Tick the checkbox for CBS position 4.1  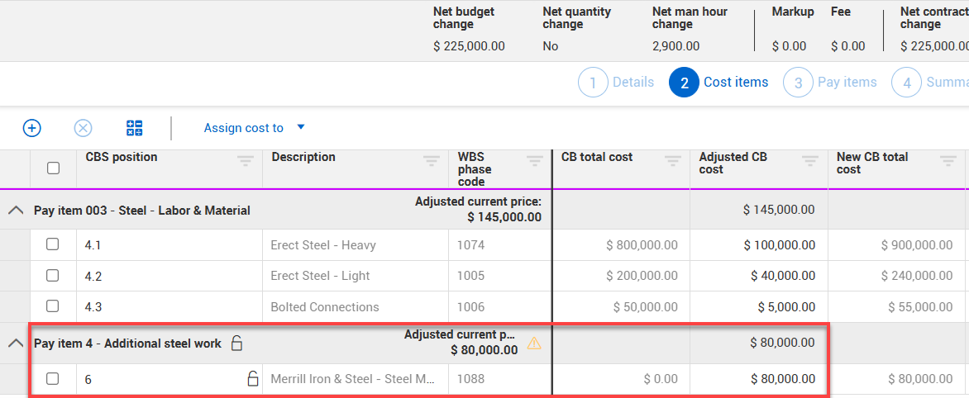pyautogui.click(x=53, y=244)
